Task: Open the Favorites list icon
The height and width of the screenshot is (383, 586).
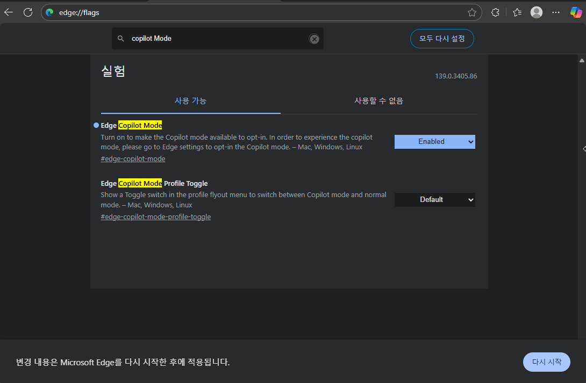Action: (517, 12)
